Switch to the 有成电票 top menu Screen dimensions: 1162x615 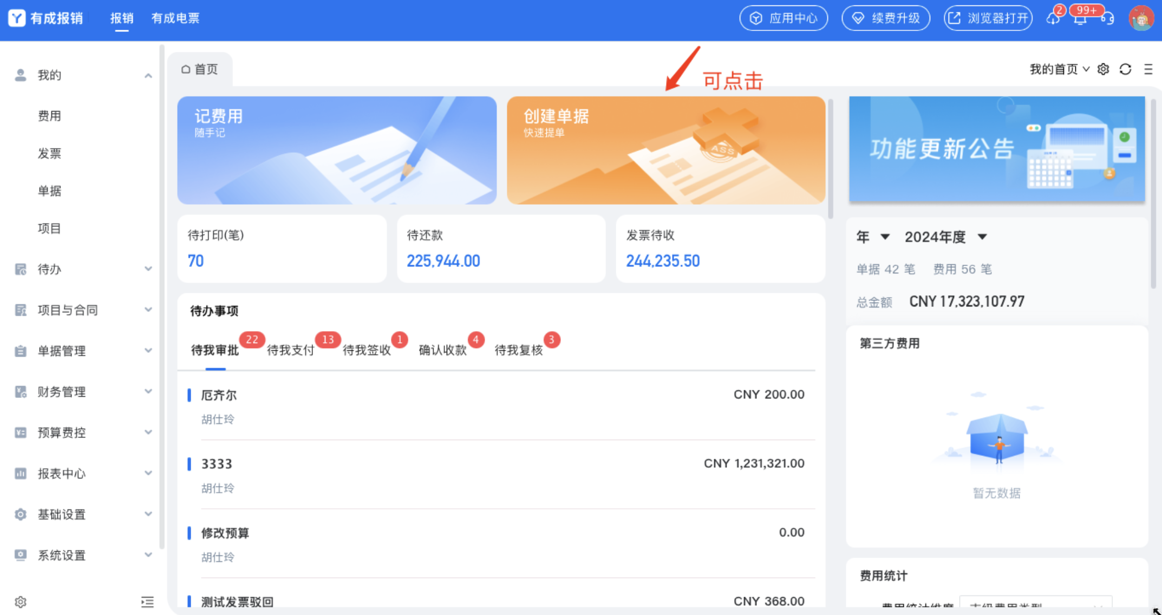[x=175, y=18]
